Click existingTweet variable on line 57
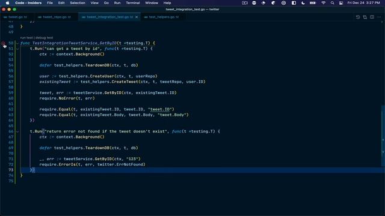 (55, 82)
